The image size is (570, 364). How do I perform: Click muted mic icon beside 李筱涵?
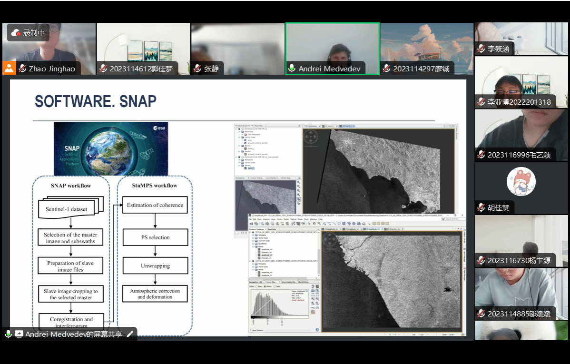point(481,49)
